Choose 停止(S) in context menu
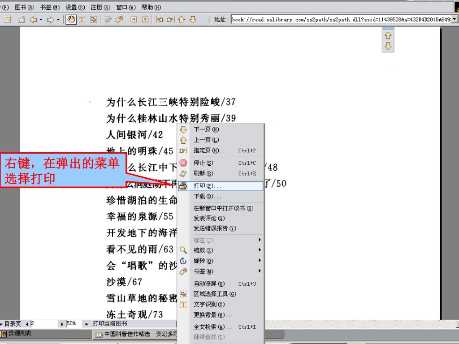 click(x=221, y=163)
